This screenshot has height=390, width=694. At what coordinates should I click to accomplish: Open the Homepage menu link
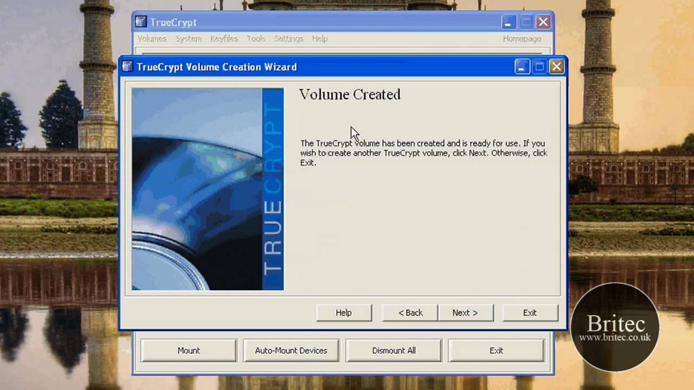(x=522, y=39)
